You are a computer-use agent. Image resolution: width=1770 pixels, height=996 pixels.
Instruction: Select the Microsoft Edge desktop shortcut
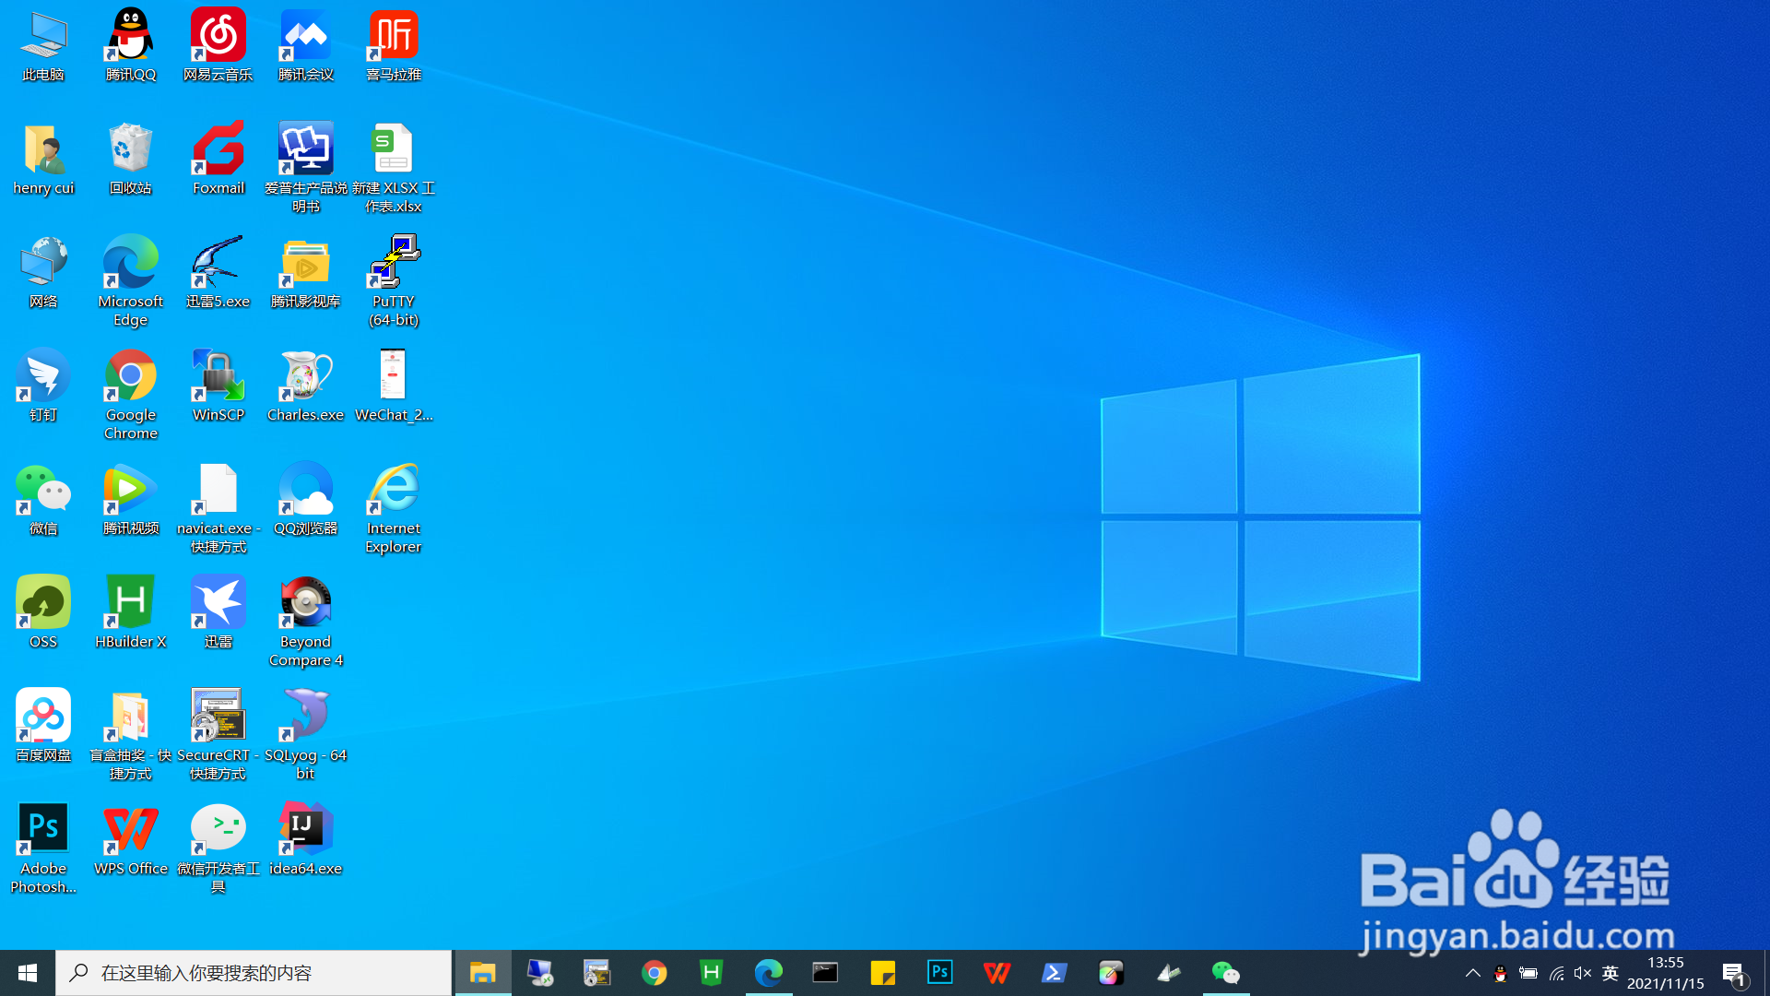(x=131, y=281)
